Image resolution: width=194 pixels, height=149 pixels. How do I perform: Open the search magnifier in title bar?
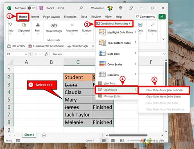(81, 8)
